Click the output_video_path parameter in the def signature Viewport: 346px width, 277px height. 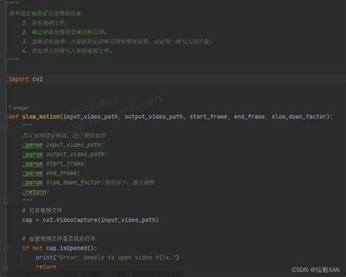tap(154, 117)
